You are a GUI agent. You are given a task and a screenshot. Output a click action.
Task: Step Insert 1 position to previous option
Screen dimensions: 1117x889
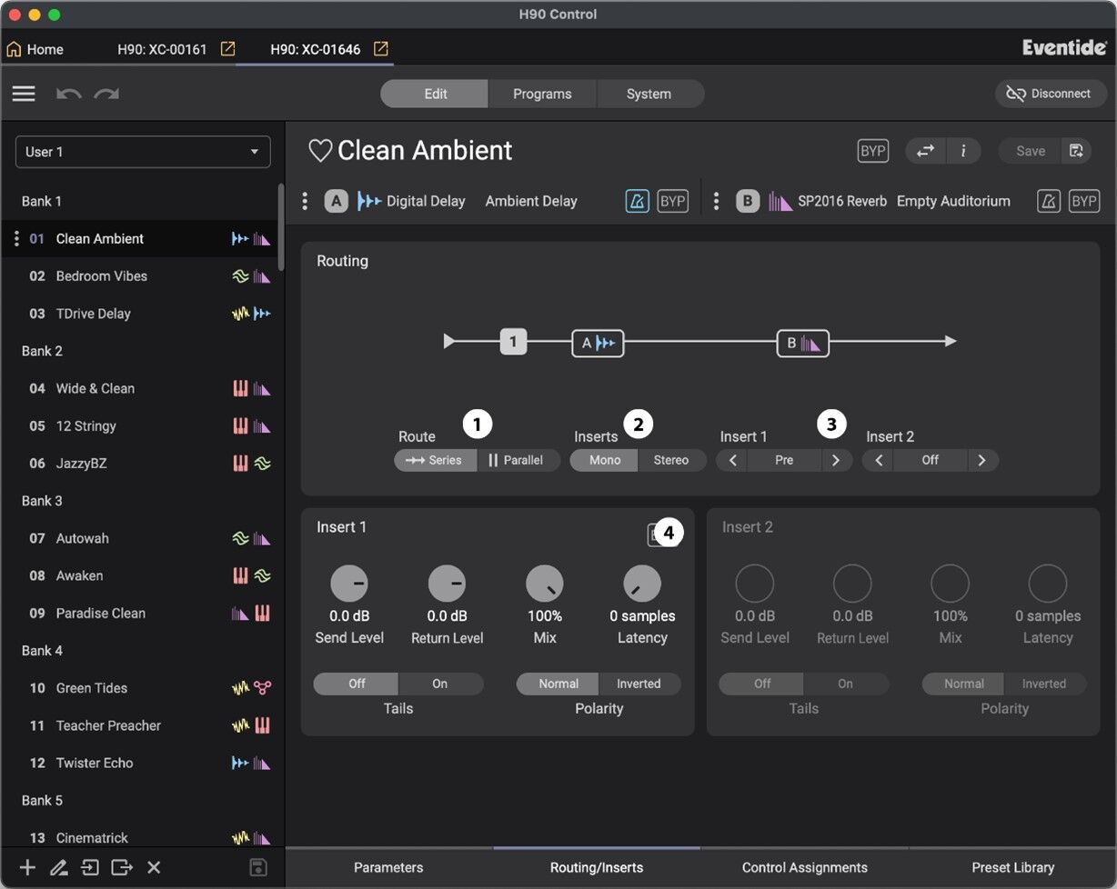point(732,460)
